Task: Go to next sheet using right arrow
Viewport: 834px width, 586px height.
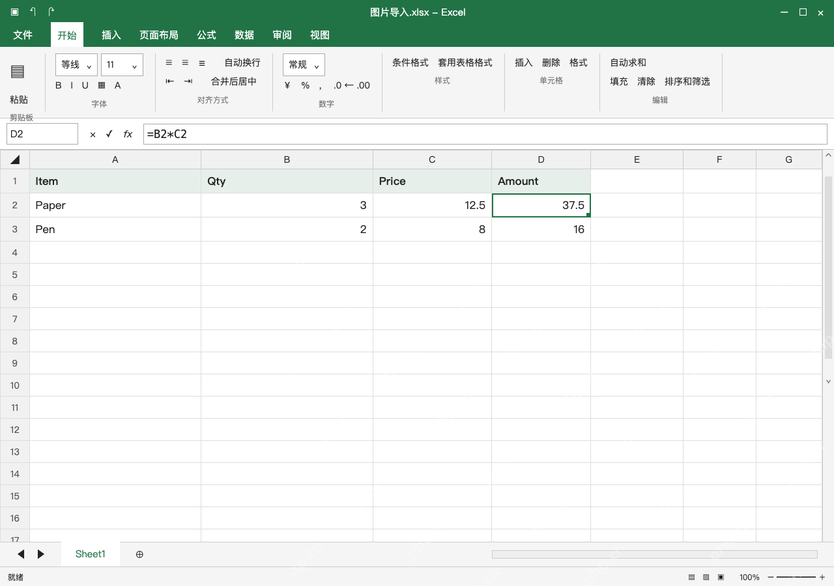Action: [x=41, y=554]
